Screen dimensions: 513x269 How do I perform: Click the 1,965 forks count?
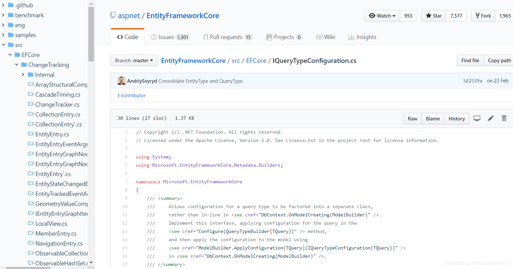point(505,16)
